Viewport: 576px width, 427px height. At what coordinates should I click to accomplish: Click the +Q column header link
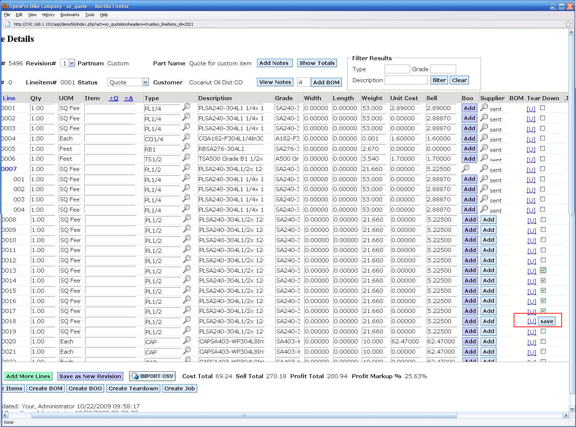tap(114, 98)
